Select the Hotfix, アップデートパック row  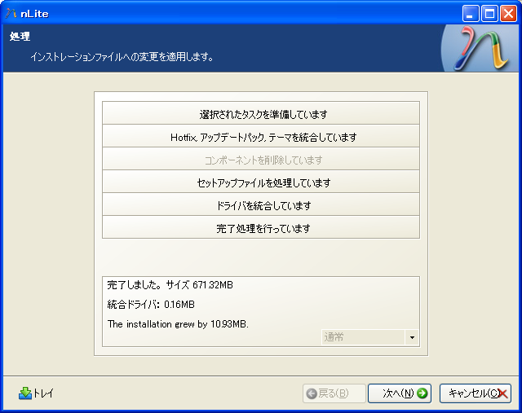pos(261,136)
